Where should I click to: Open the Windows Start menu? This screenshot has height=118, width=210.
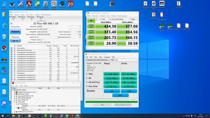coord(3,116)
